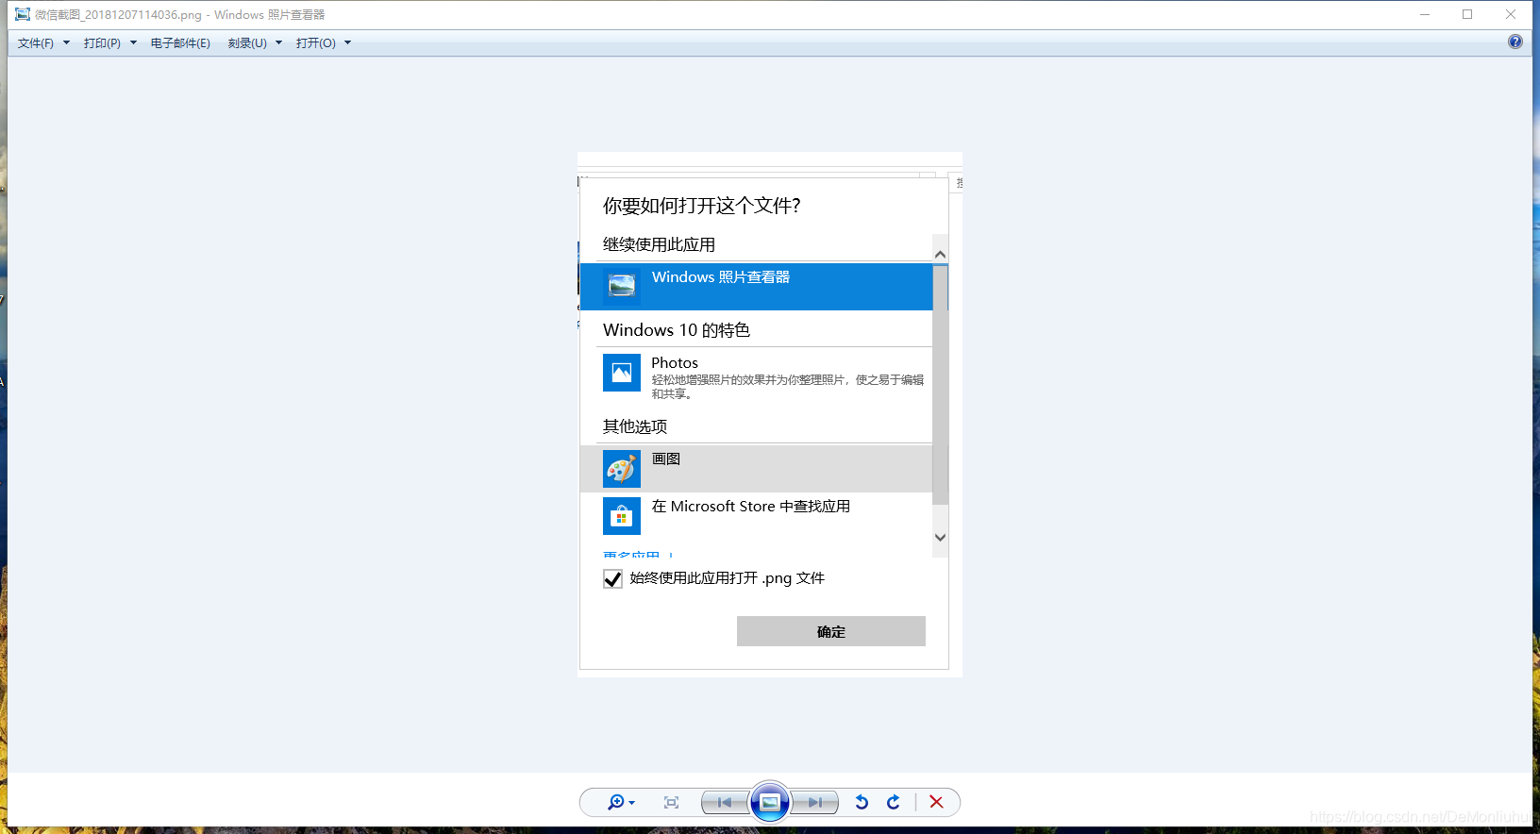The width and height of the screenshot is (1540, 834).
Task: Click the dialog list's scroll-up arrow
Action: coord(940,255)
